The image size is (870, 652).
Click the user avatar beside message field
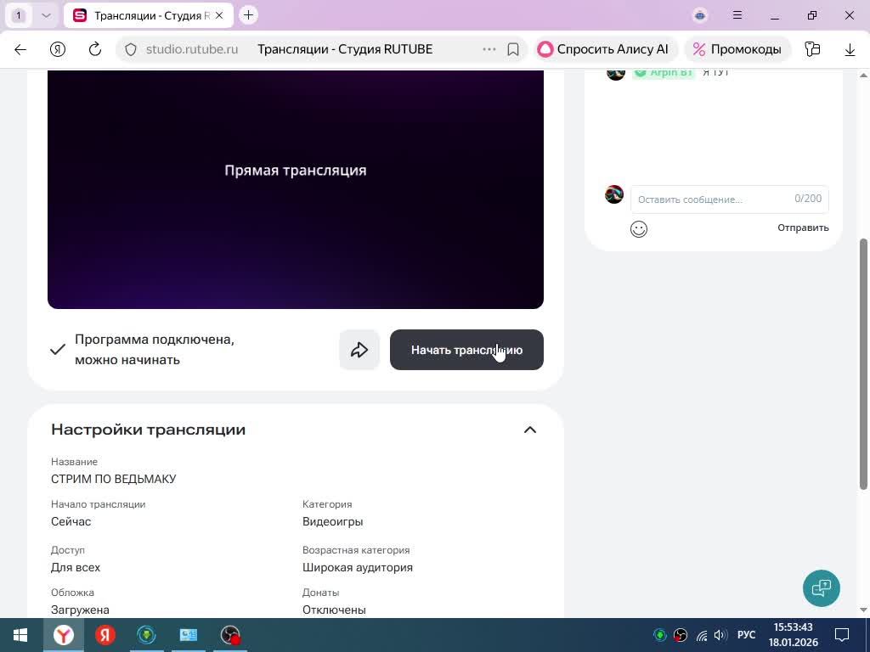614,194
